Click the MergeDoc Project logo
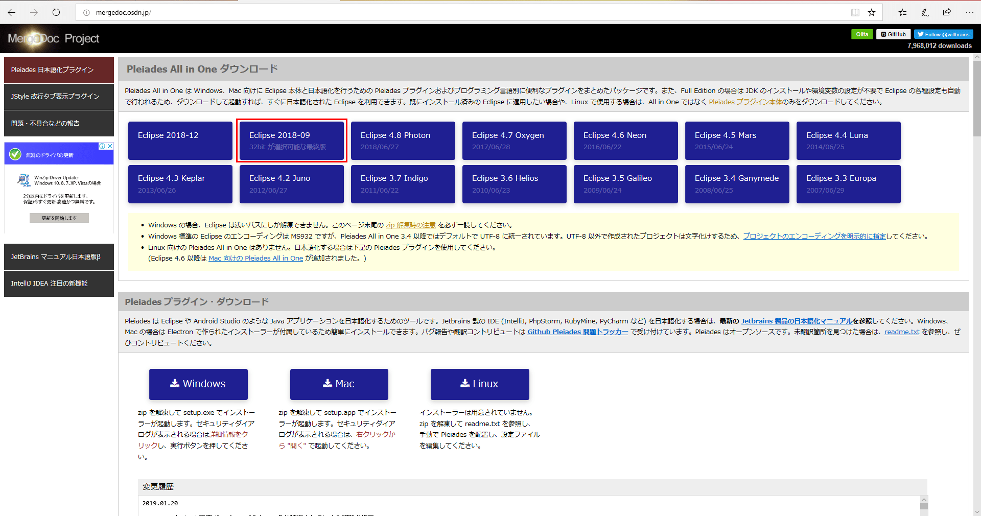This screenshot has height=516, width=981. [x=53, y=38]
